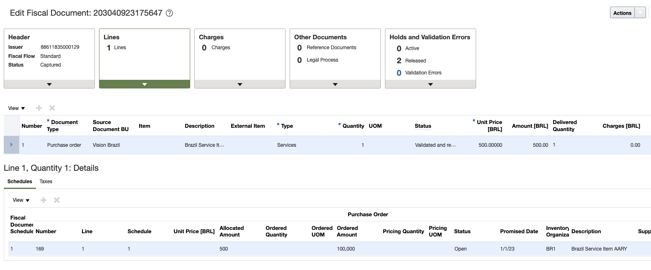This screenshot has width=651, height=270.
Task: Click the delete row icon in Lines toolbar
Action: (52, 108)
